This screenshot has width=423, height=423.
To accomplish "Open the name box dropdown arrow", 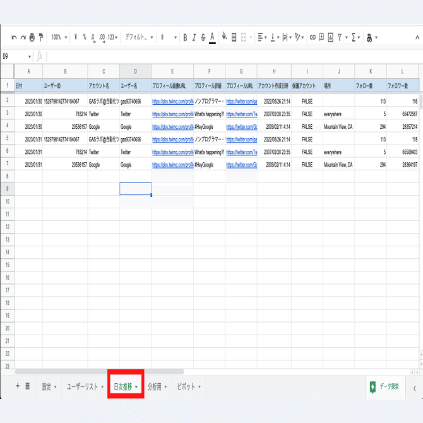I will click(30, 57).
